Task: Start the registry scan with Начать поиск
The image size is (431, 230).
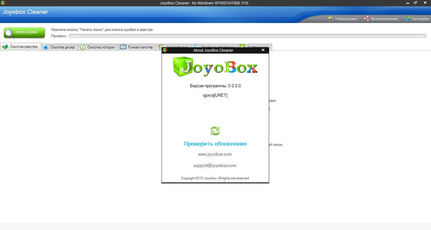Action: tap(24, 32)
